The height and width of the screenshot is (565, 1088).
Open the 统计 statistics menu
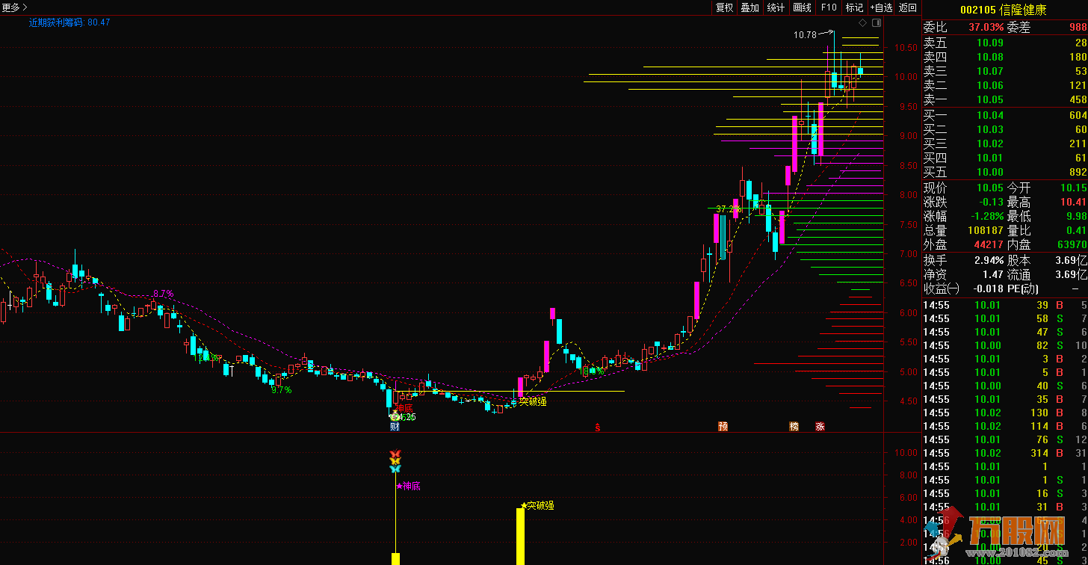[x=776, y=7]
